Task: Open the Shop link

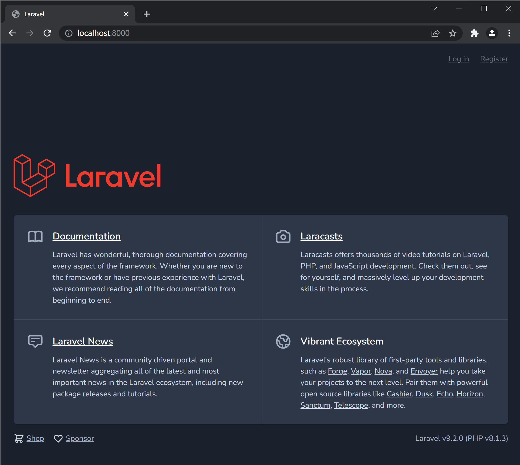Action: point(35,438)
